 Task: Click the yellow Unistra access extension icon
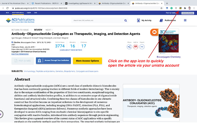(x=180, y=8)
